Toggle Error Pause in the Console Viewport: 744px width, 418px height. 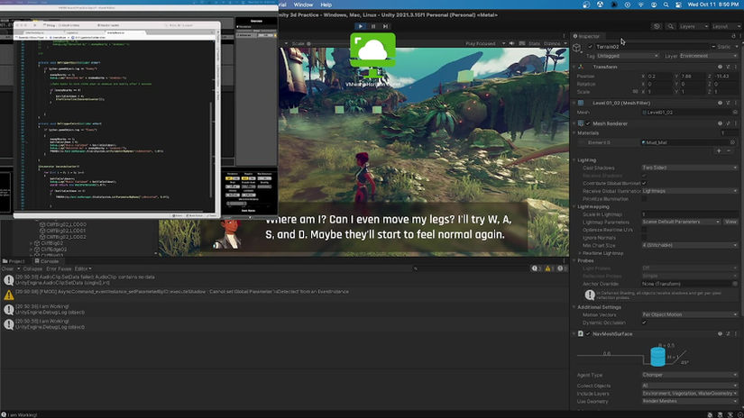[59, 268]
